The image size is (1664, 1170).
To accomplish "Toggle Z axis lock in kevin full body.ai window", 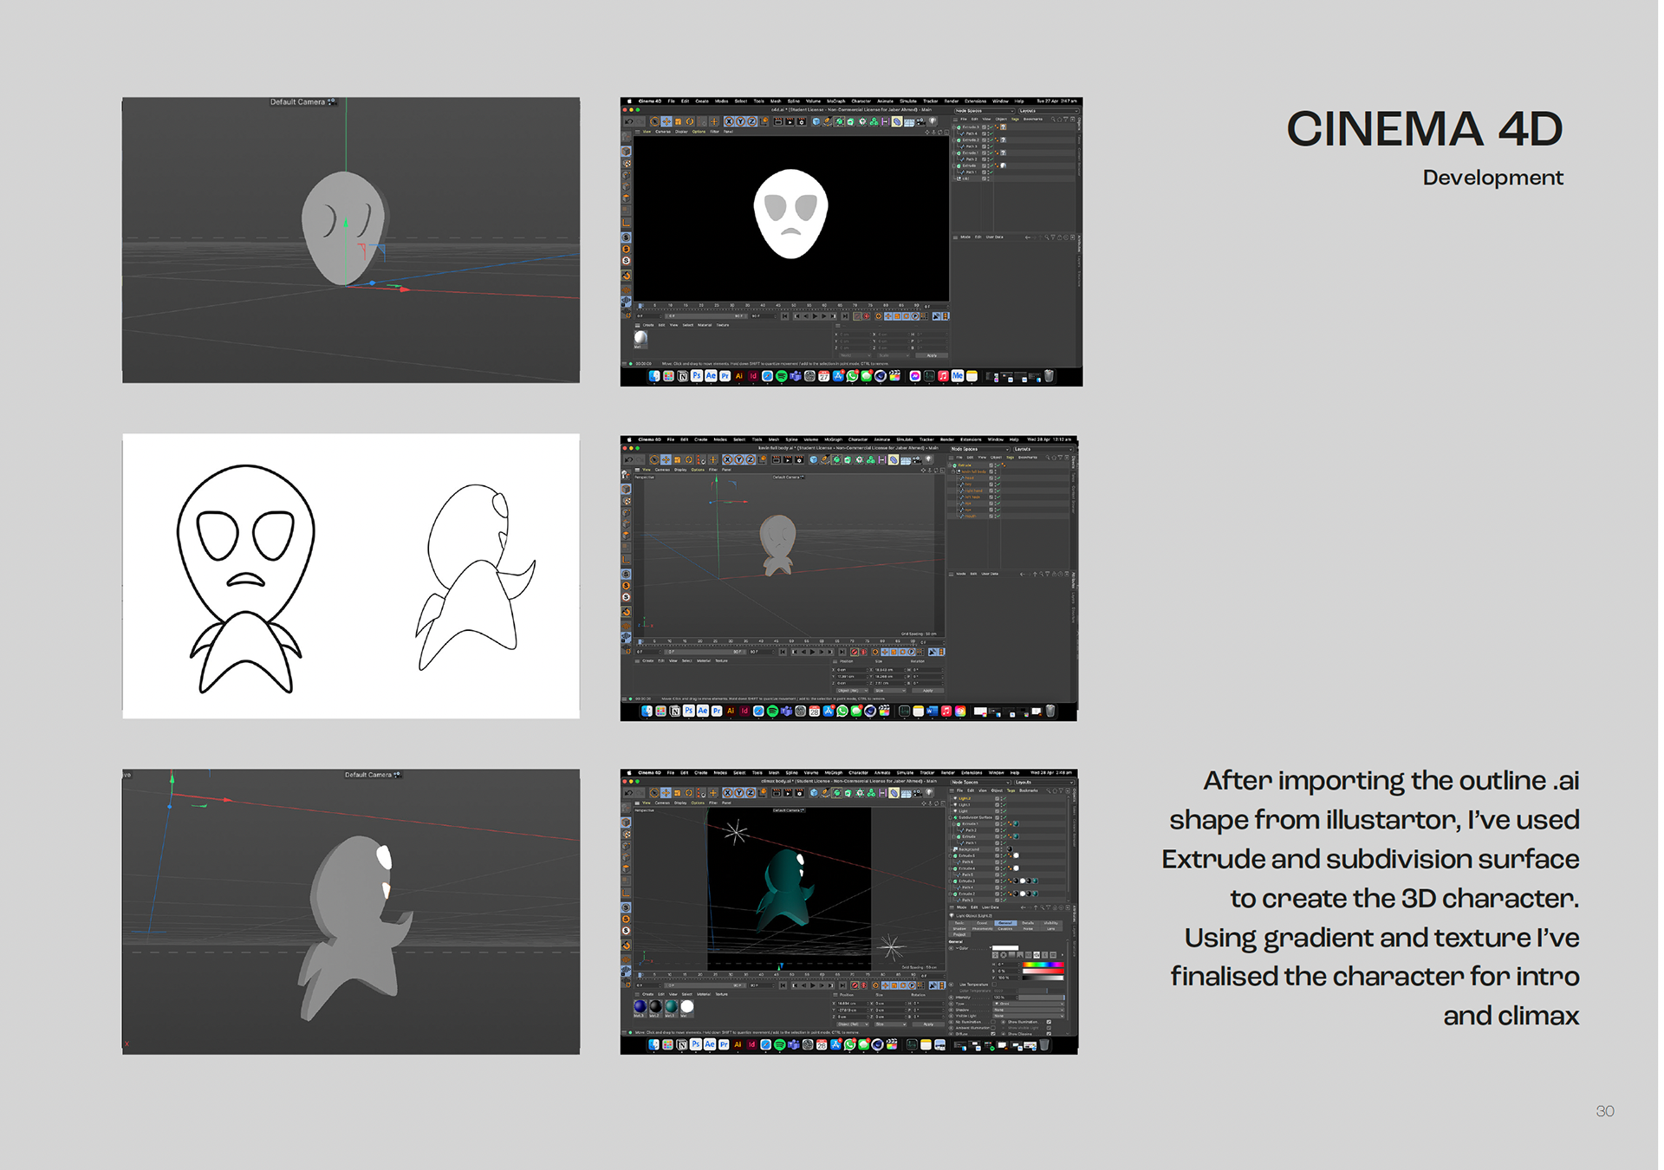I will (751, 459).
